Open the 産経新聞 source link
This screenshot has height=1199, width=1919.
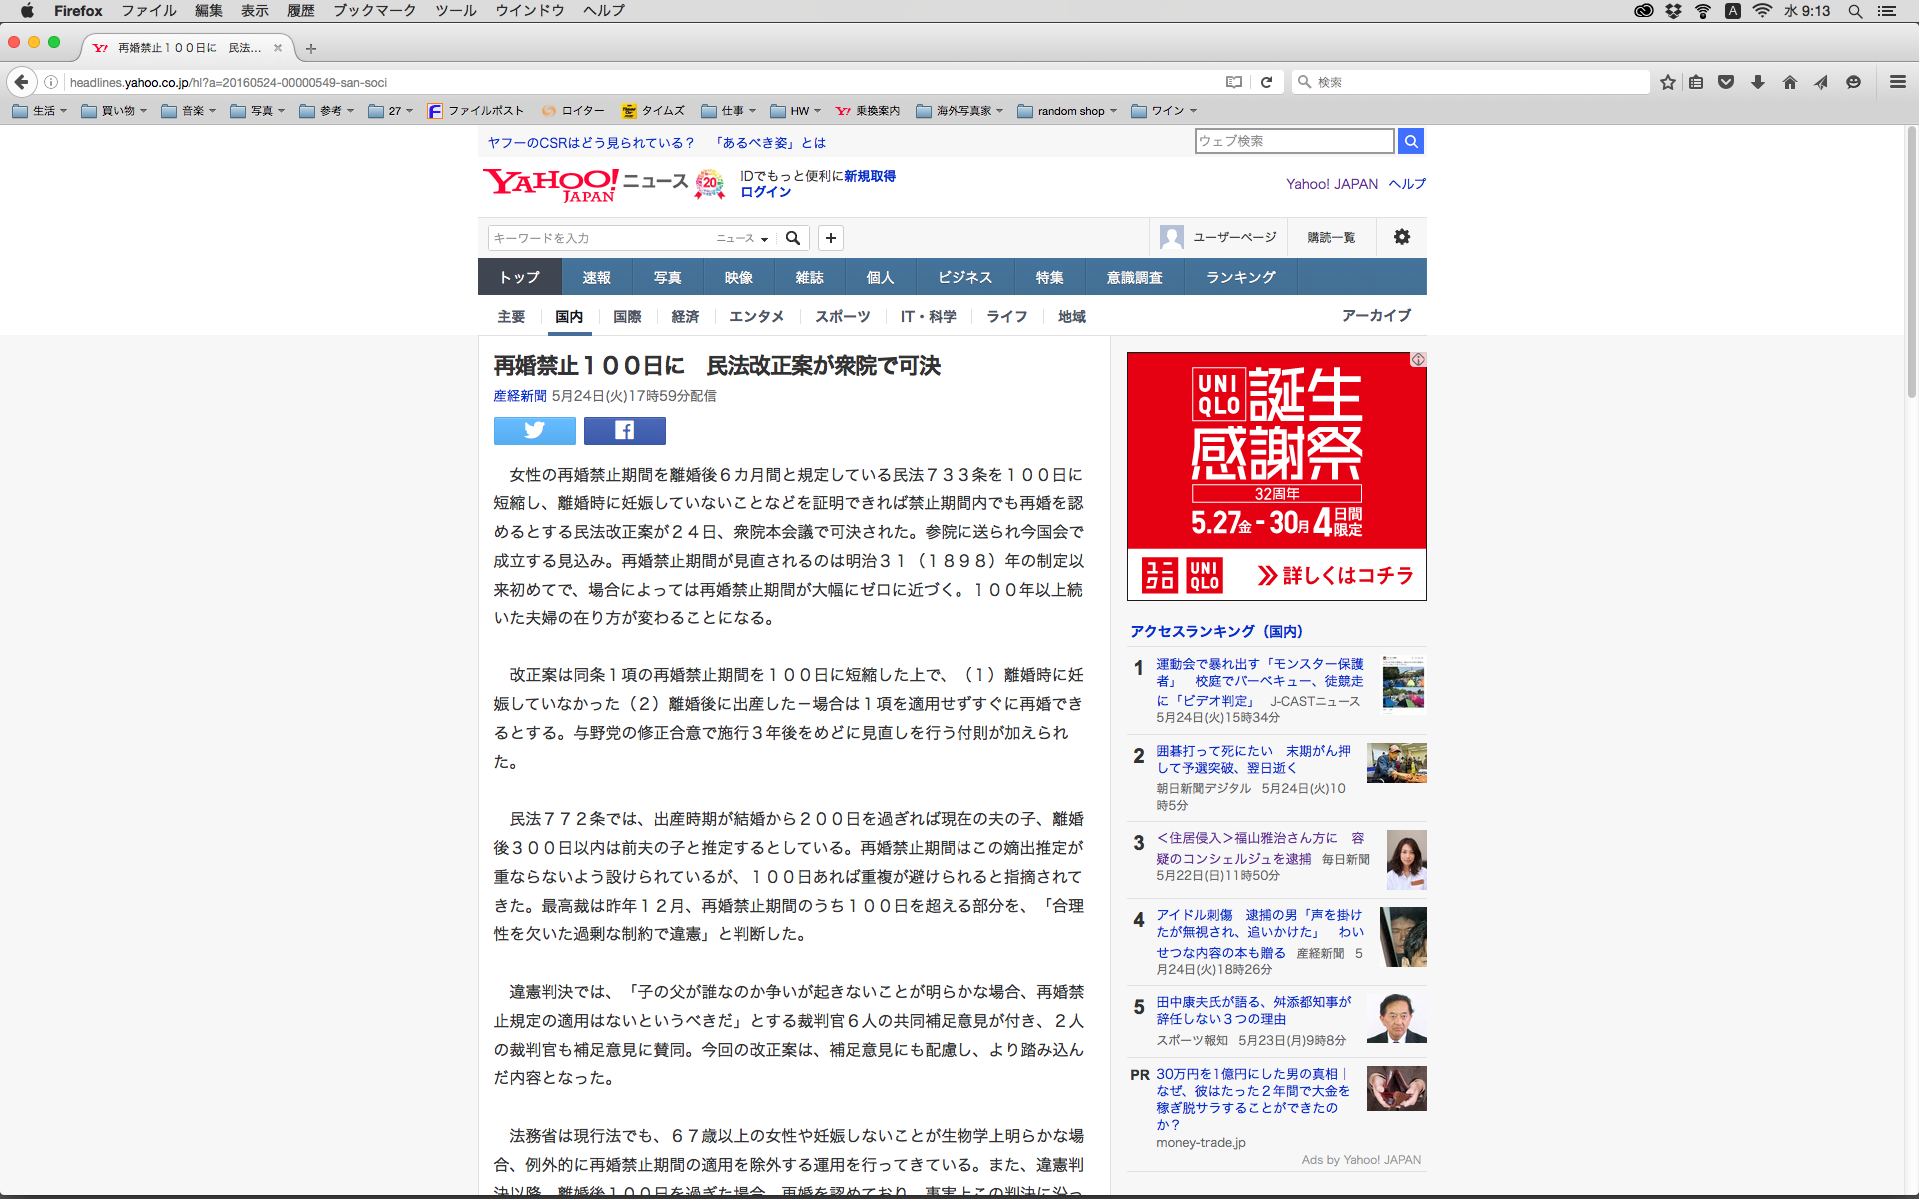pos(519,396)
